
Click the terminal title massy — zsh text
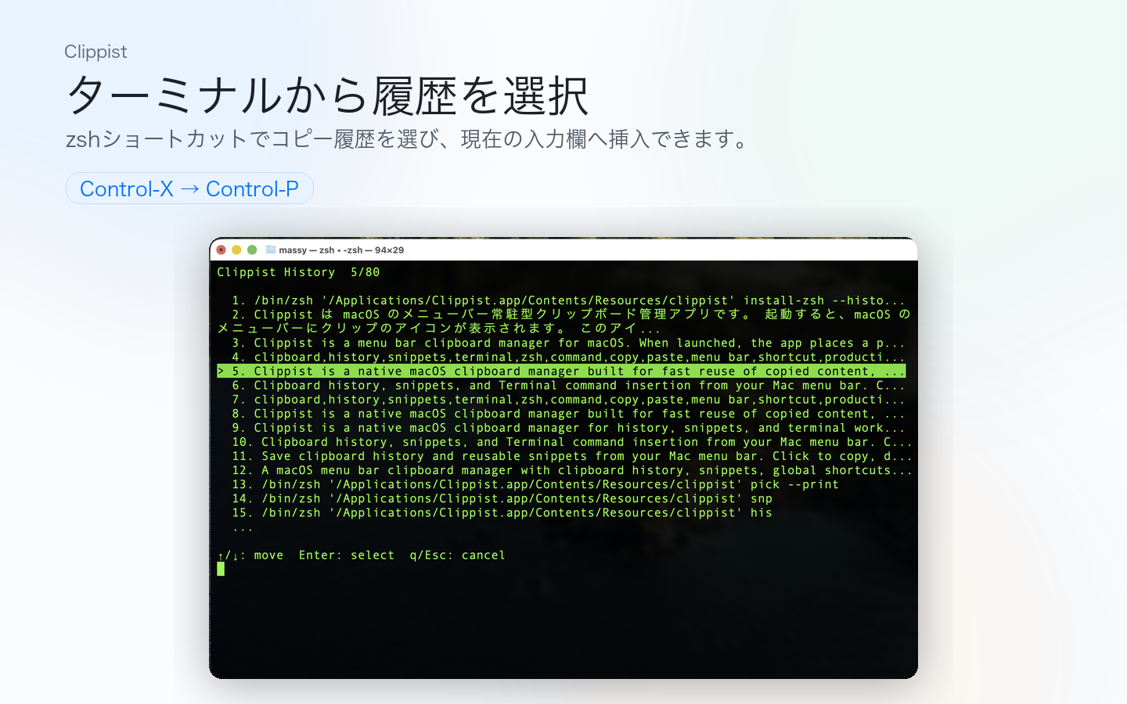click(x=341, y=250)
